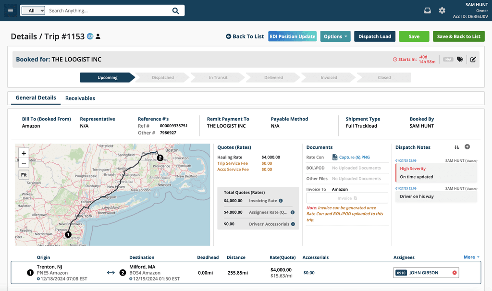The width and height of the screenshot is (492, 291).
Task: Click the Dispatch Load button
Action: tap(374, 36)
